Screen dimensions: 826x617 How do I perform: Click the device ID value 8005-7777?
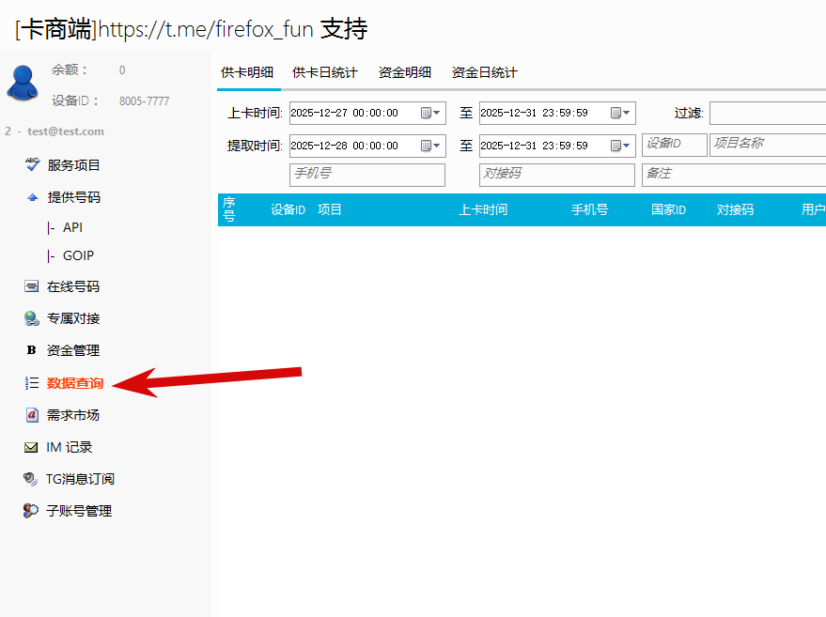145,101
